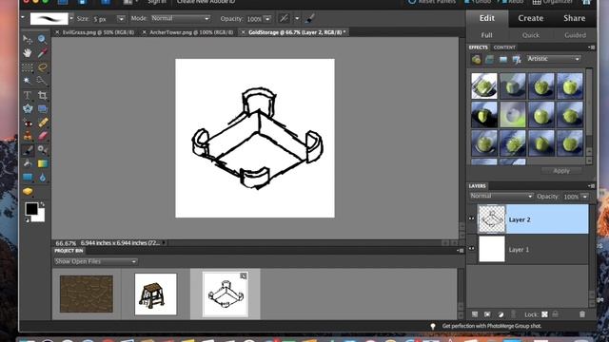Delete layer with trash icon

[582, 314]
